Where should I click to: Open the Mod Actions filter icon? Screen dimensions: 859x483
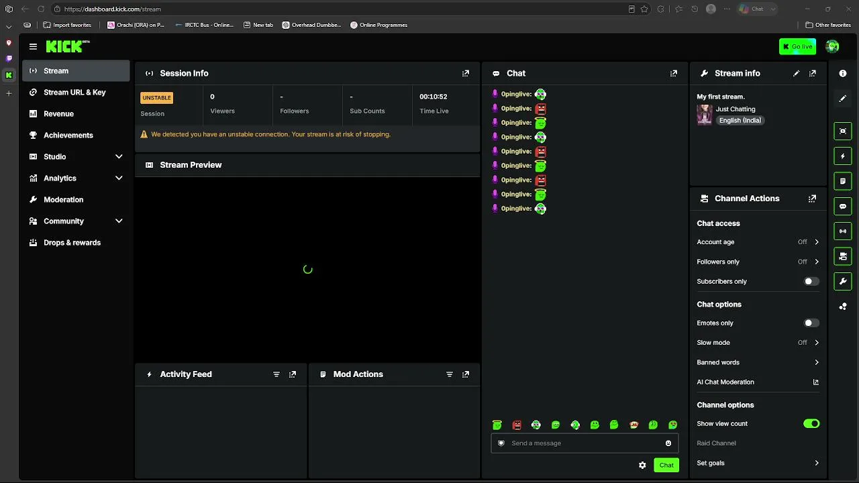click(x=450, y=374)
